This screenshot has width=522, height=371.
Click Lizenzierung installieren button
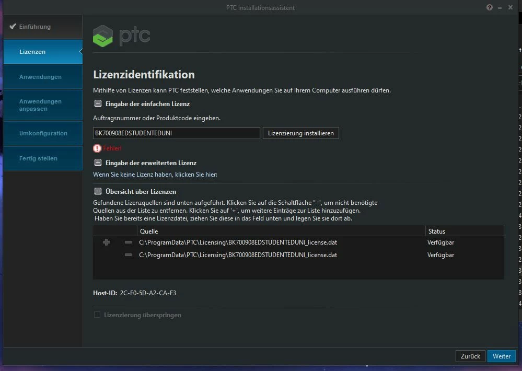click(x=300, y=133)
